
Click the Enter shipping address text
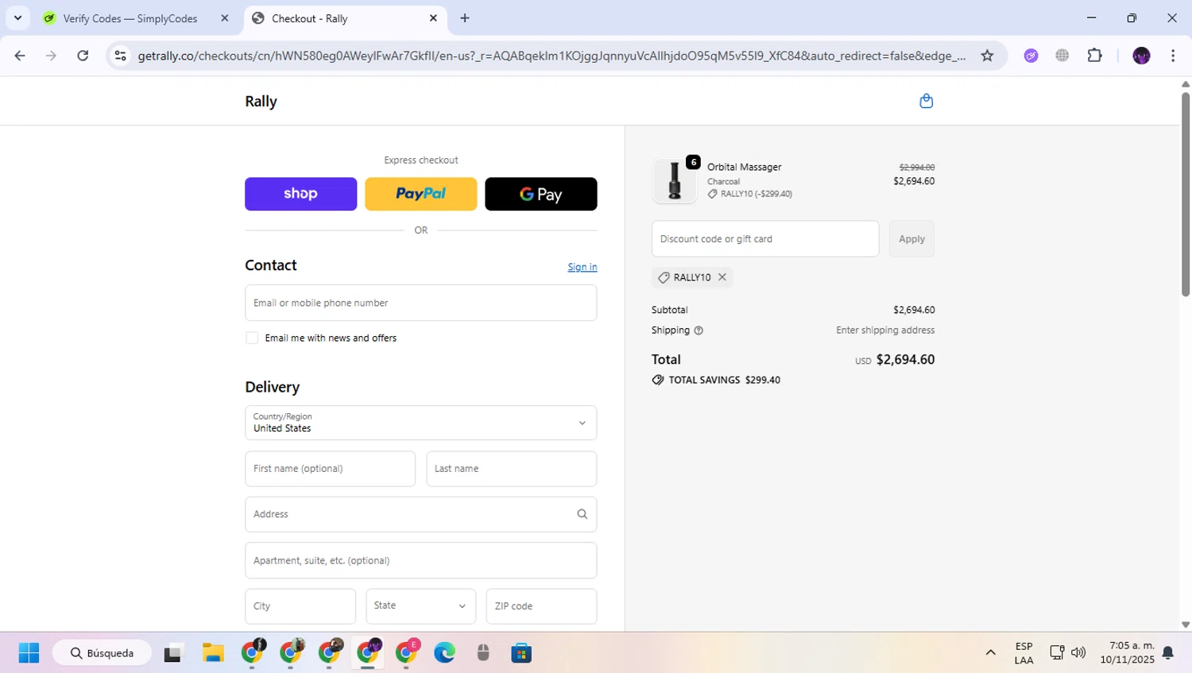885,331
